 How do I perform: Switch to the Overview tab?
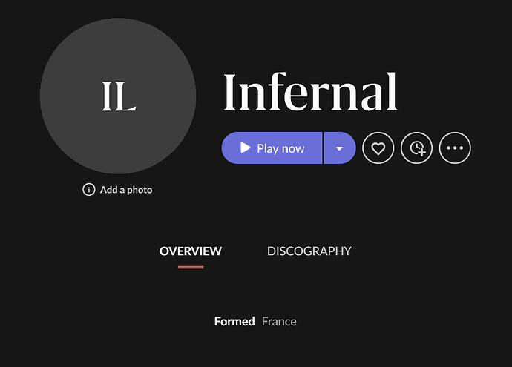[191, 251]
